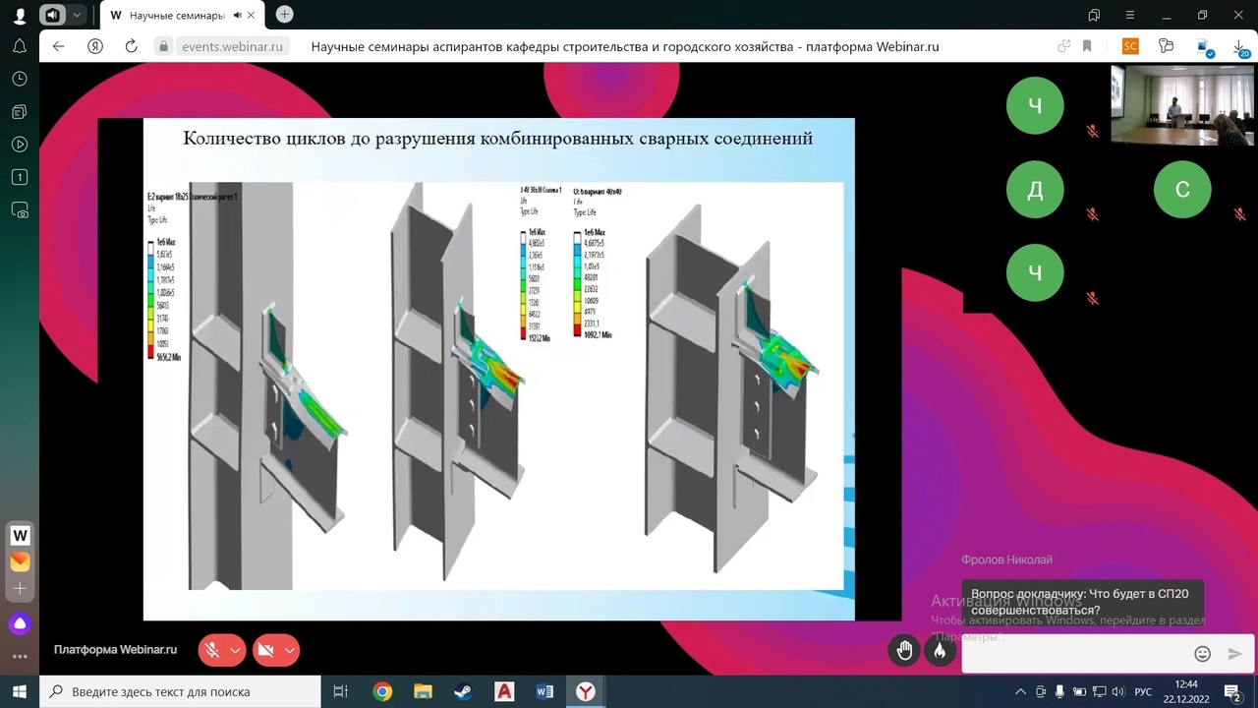
Task: Unmute the microphone in Webinar
Action: tap(211, 650)
